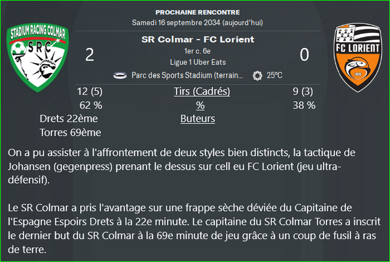Click the Parc des Sports Stadium name
The width and height of the screenshot is (390, 262).
click(x=187, y=75)
